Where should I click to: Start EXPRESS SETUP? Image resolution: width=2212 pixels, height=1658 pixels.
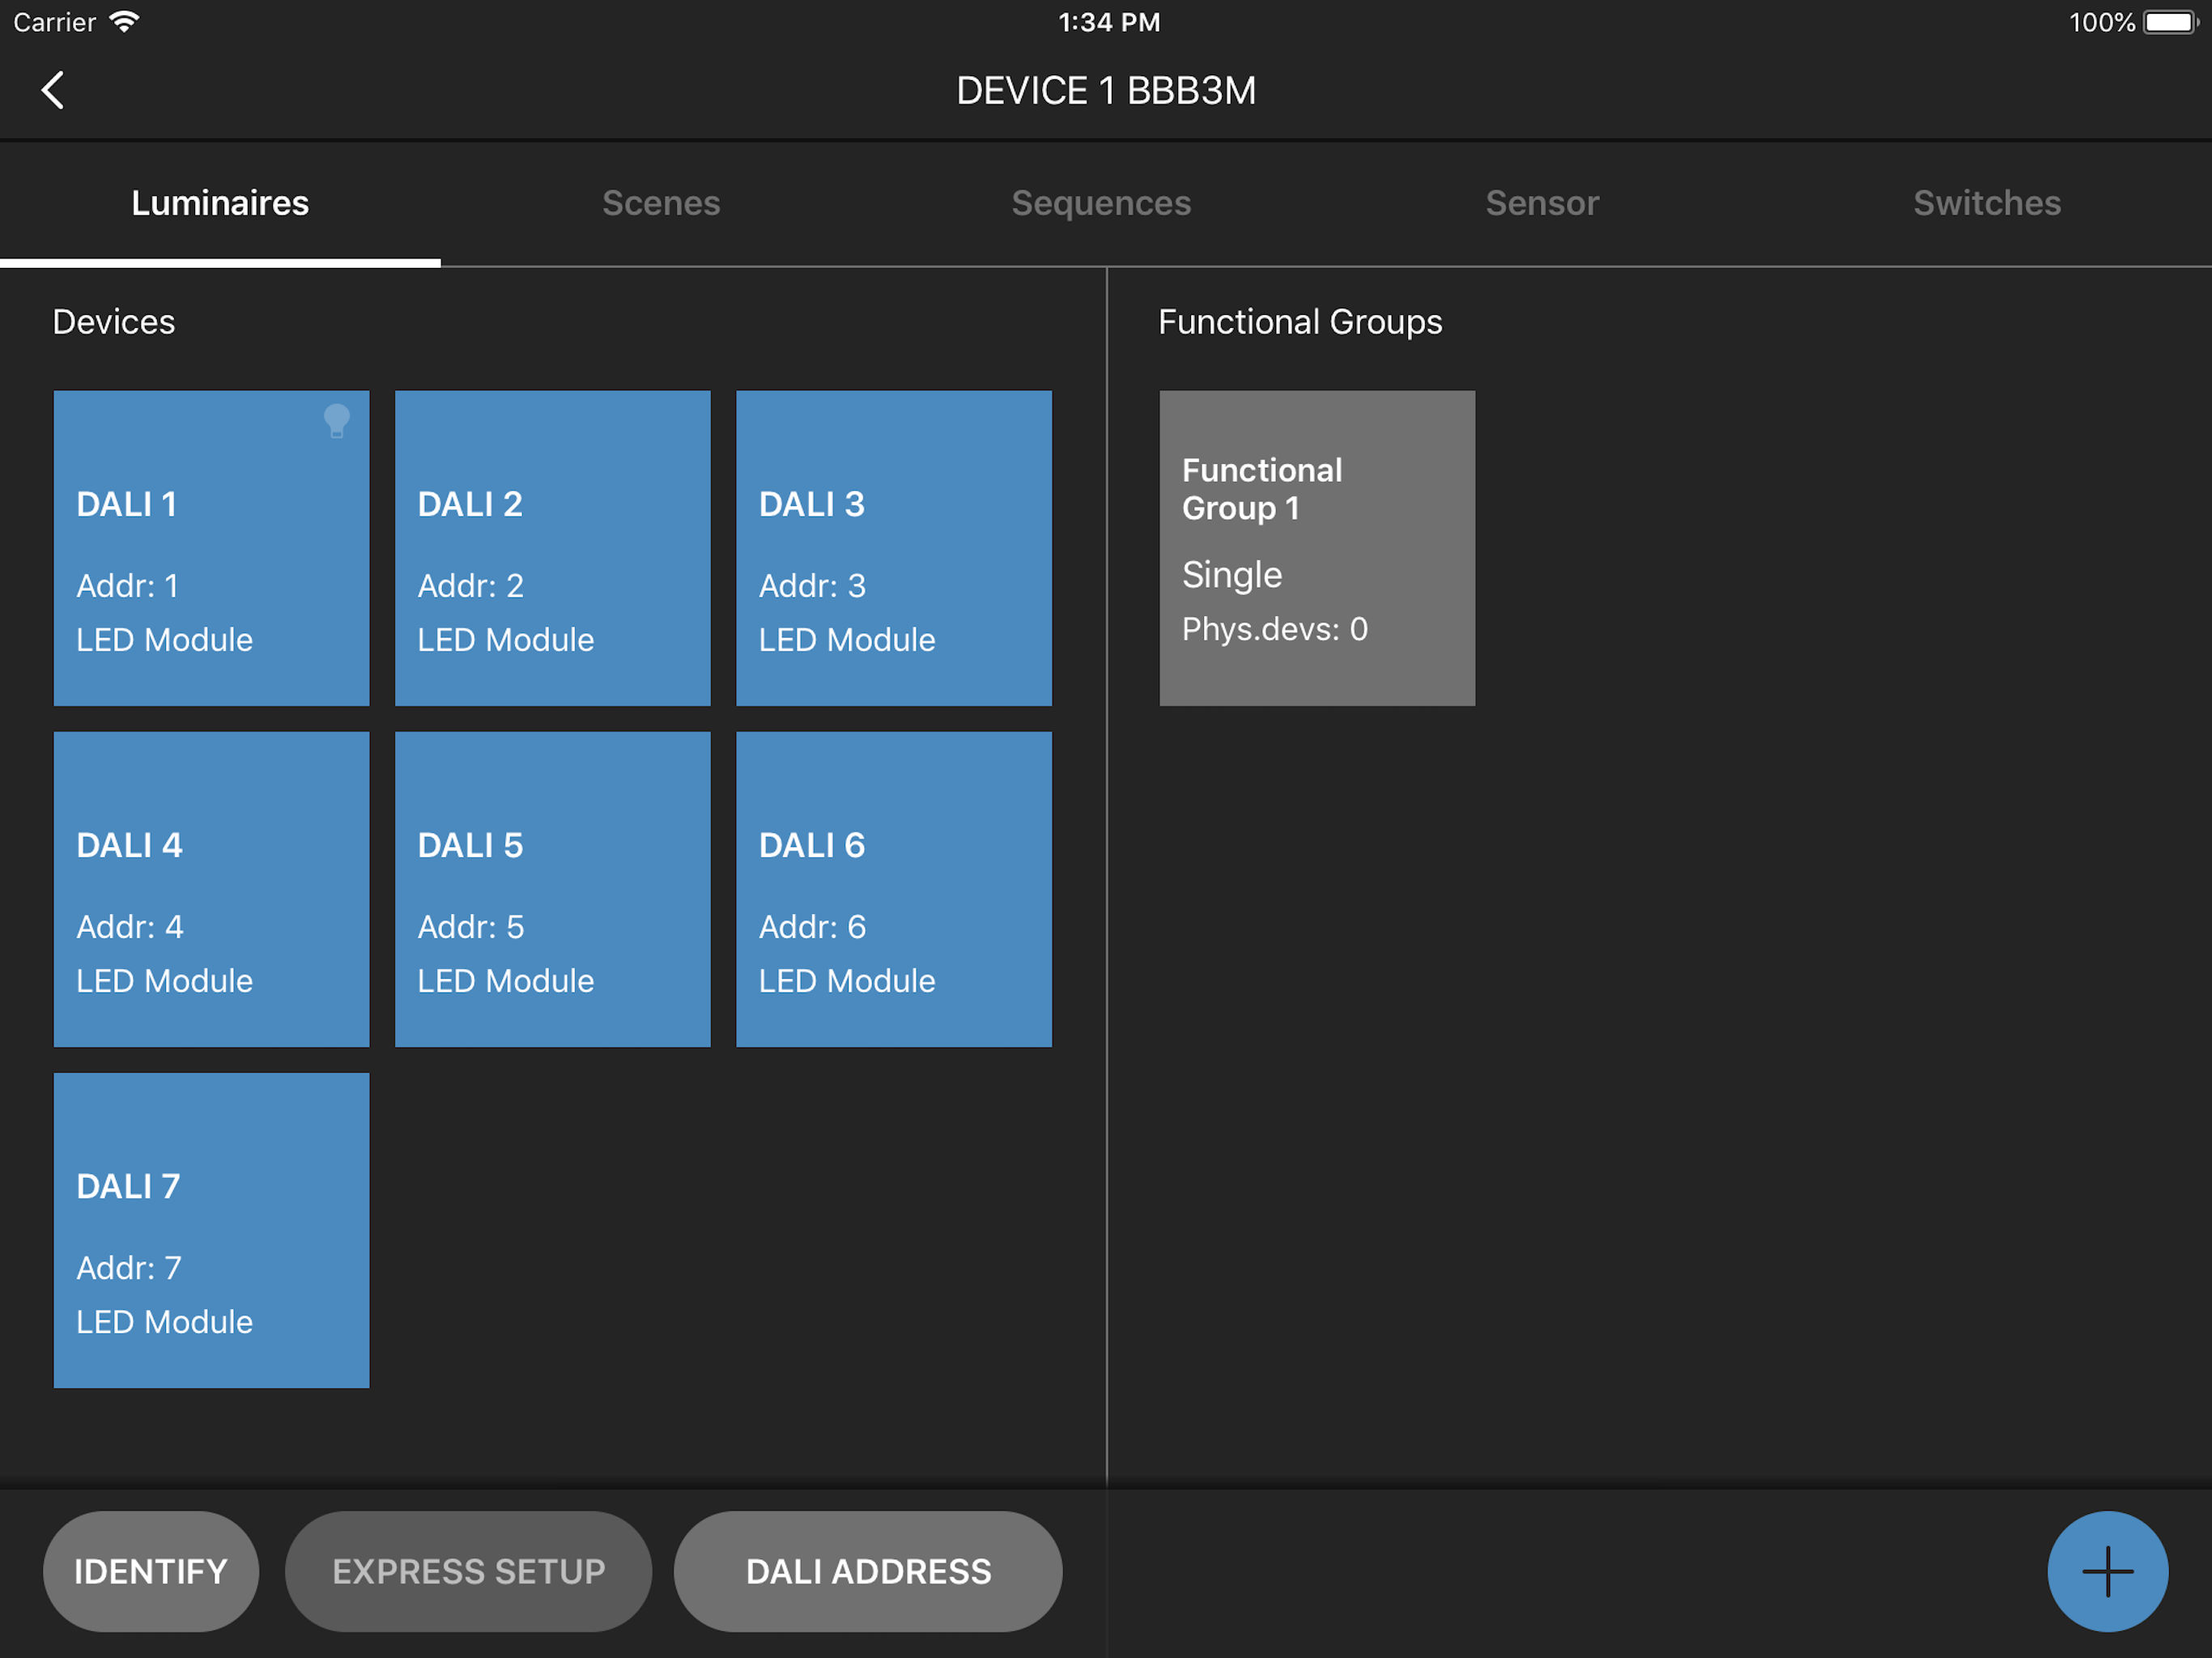click(x=468, y=1571)
